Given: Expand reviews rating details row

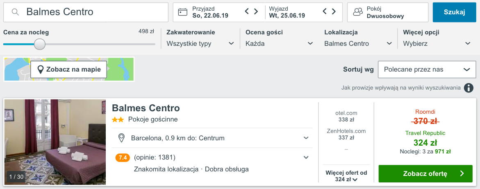Looking at the screenshot, I should 212,157.
